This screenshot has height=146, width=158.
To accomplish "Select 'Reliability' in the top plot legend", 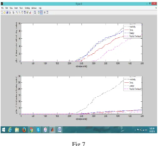I will point(132,27).
